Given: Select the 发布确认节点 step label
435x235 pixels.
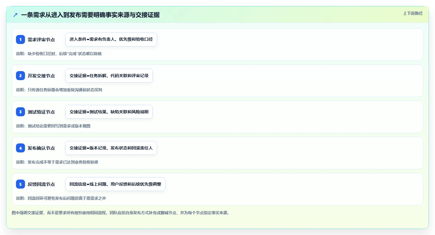Looking at the screenshot, I should [41, 148].
